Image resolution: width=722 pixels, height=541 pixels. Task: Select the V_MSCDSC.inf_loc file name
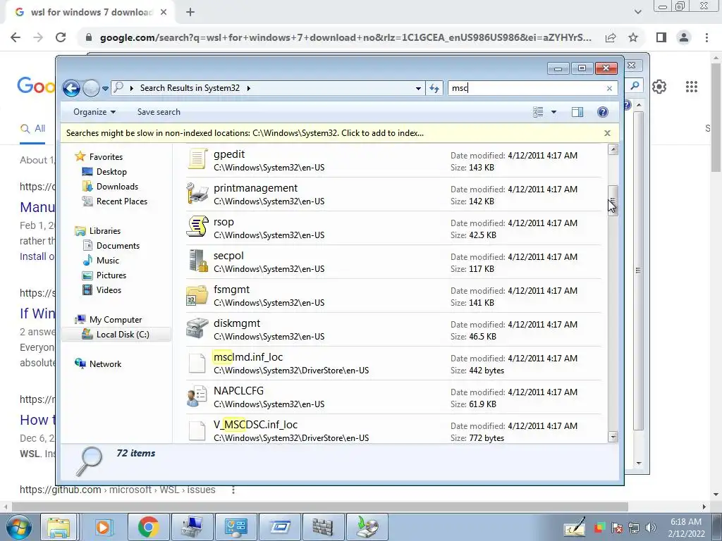coord(255,425)
